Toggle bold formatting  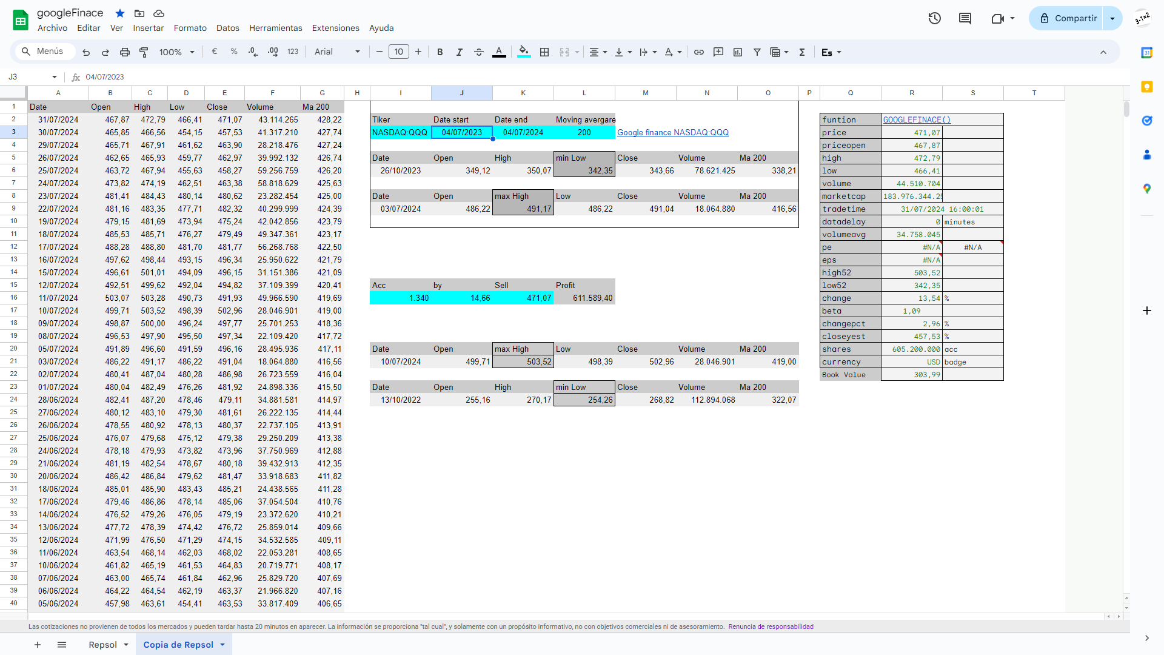(440, 52)
